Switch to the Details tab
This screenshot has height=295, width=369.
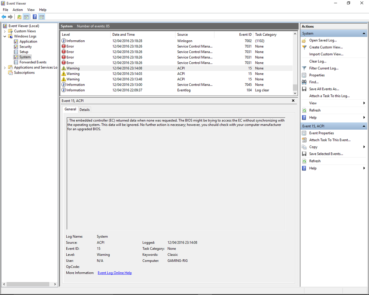click(x=84, y=109)
